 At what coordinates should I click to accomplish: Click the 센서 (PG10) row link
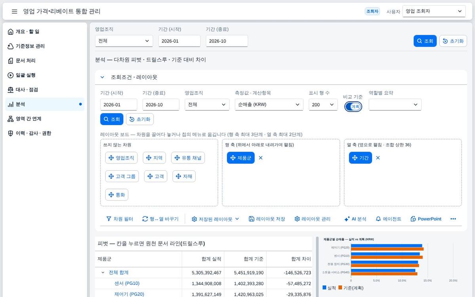127,284
